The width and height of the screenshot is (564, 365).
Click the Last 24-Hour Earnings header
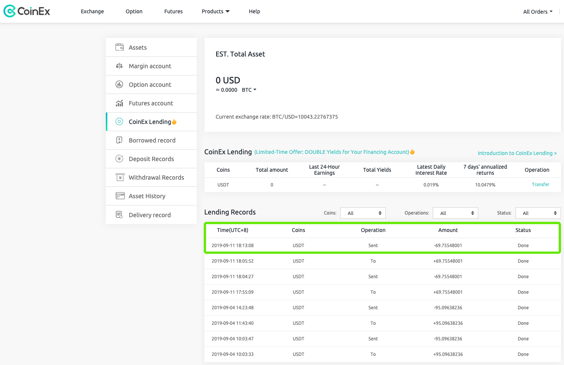click(324, 170)
